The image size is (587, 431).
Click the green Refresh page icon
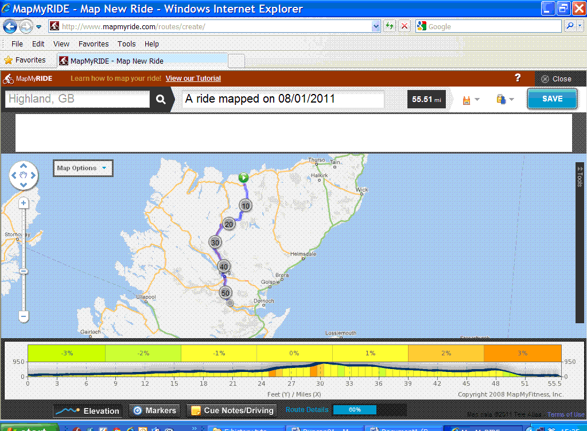390,26
